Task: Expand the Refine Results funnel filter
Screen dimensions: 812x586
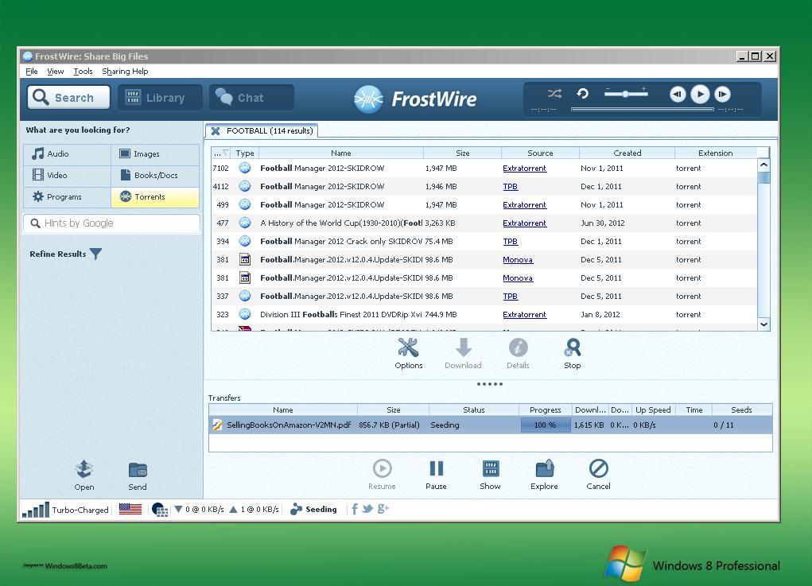Action: tap(95, 254)
